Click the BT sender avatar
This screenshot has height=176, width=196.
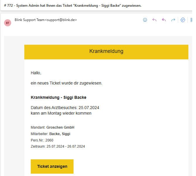click(8, 23)
